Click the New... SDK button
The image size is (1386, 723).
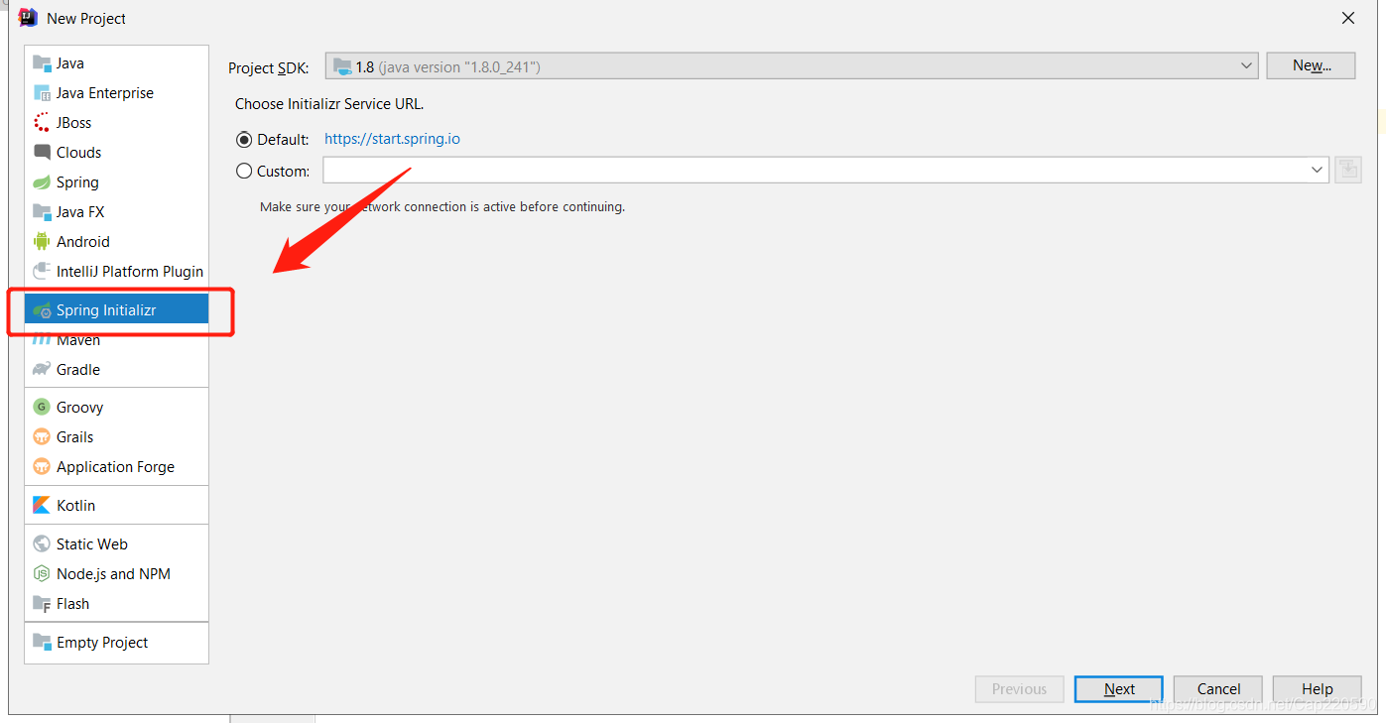click(x=1311, y=65)
